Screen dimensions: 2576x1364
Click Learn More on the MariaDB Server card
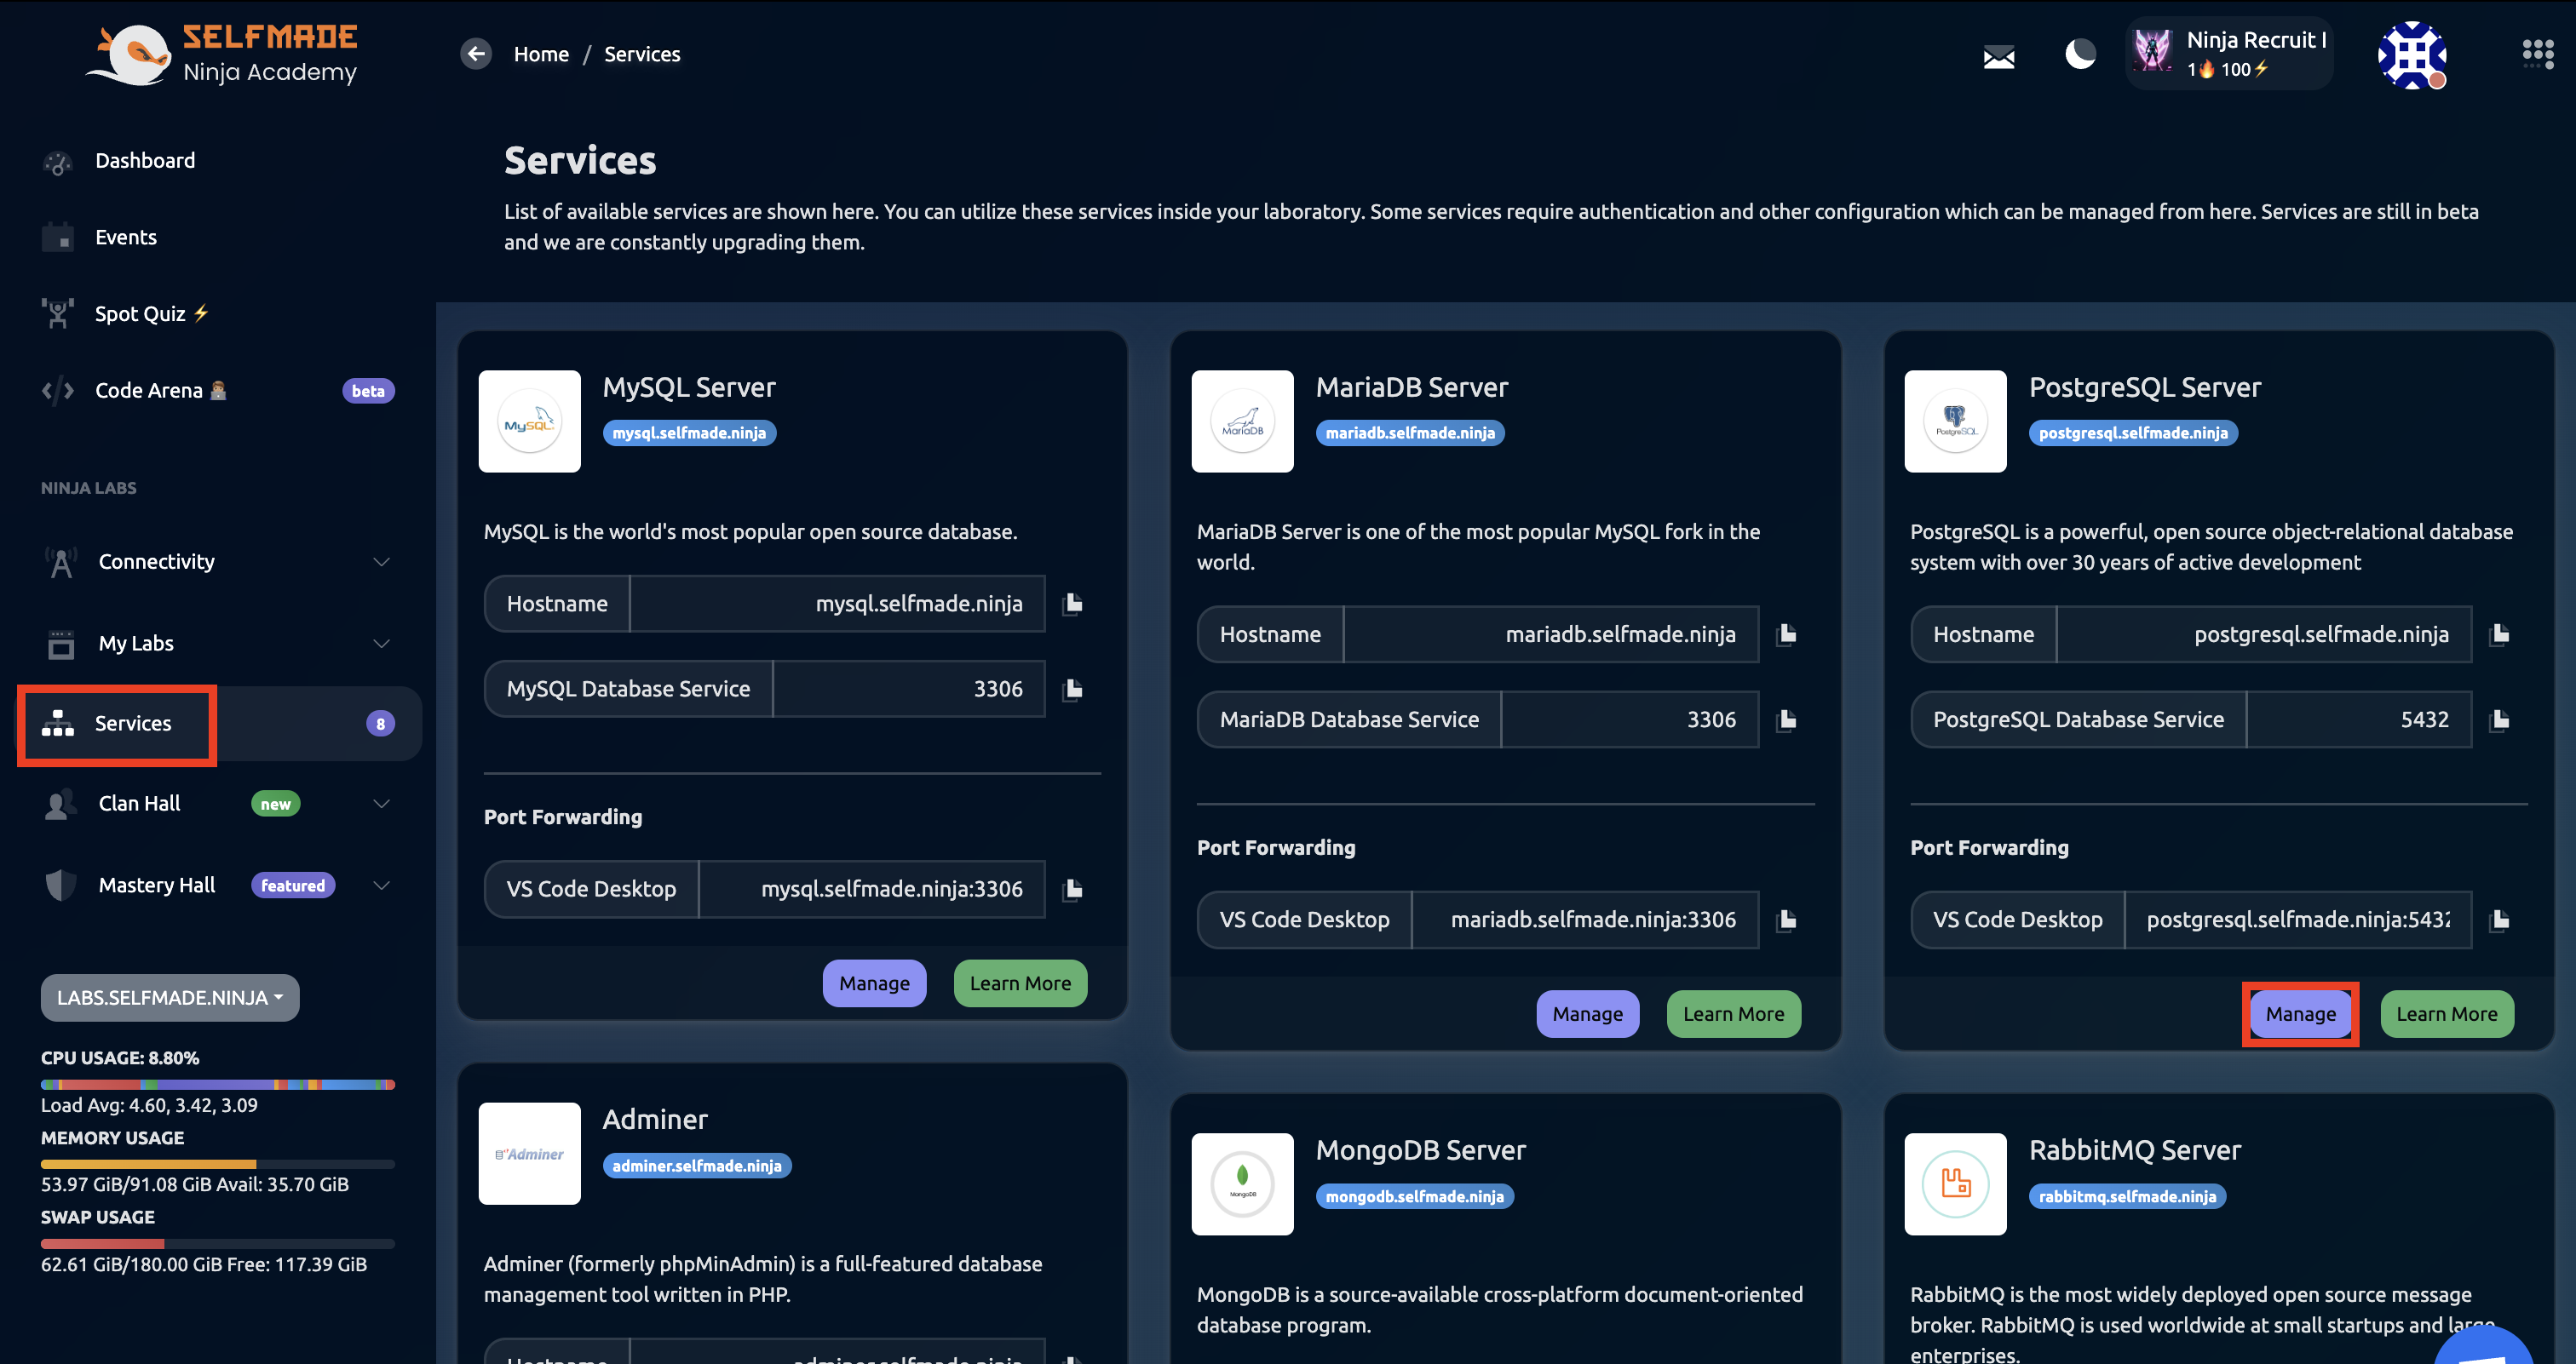(1733, 1014)
